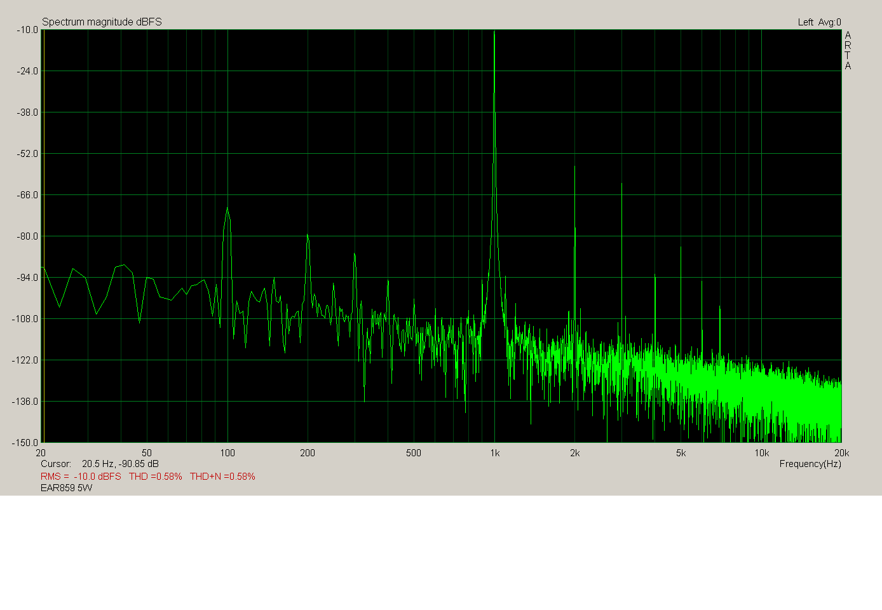The height and width of the screenshot is (610, 882).
Task: Click the -38.0 y-axis label
Action: [x=27, y=112]
